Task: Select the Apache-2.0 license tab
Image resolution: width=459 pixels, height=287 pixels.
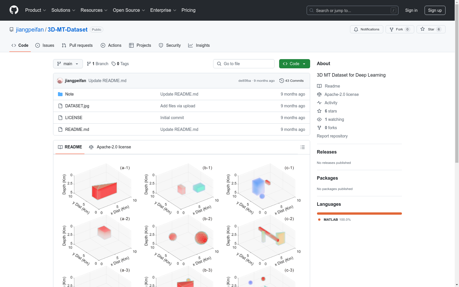Action: point(110,147)
